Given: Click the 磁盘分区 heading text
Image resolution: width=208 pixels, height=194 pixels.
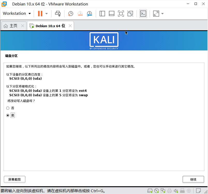Looking at the screenshot, I should click(11, 56).
